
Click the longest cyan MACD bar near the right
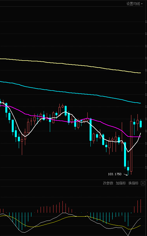tap(128, 219)
